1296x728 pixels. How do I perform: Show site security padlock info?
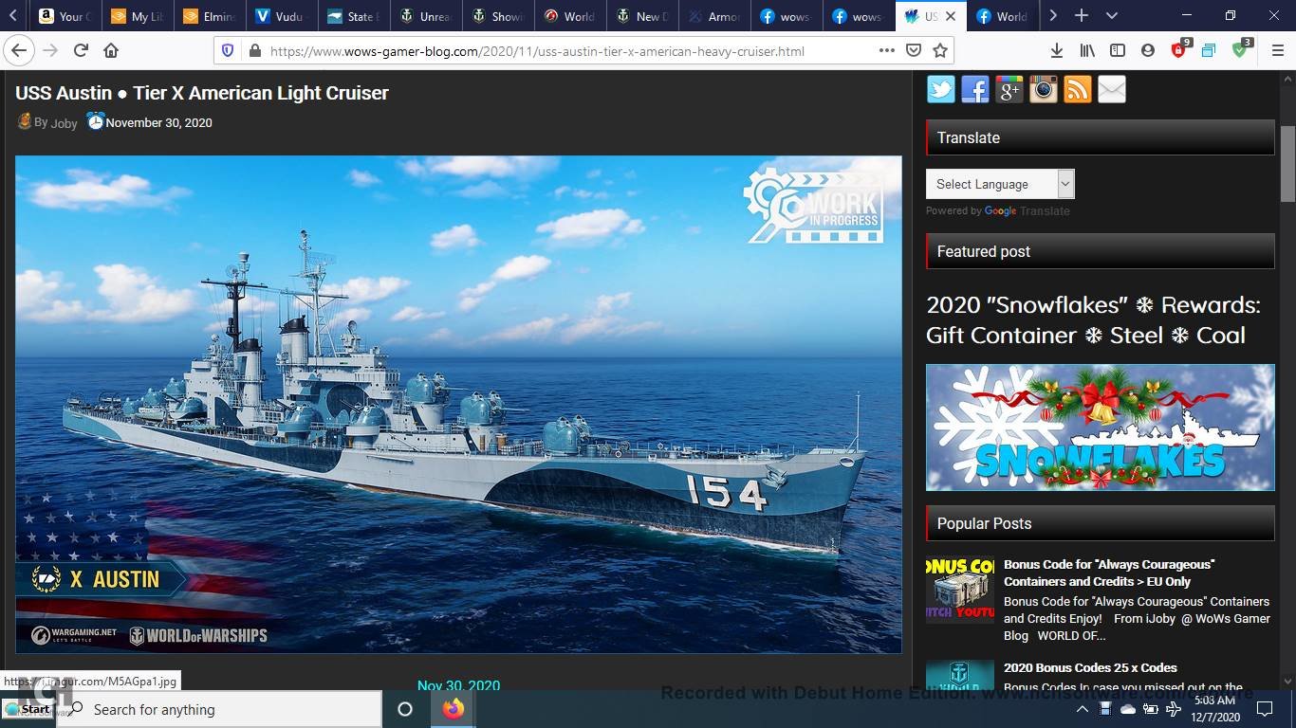254,51
